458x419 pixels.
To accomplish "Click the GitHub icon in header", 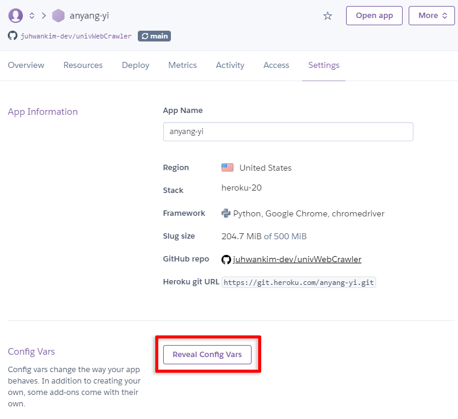I will (x=13, y=36).
